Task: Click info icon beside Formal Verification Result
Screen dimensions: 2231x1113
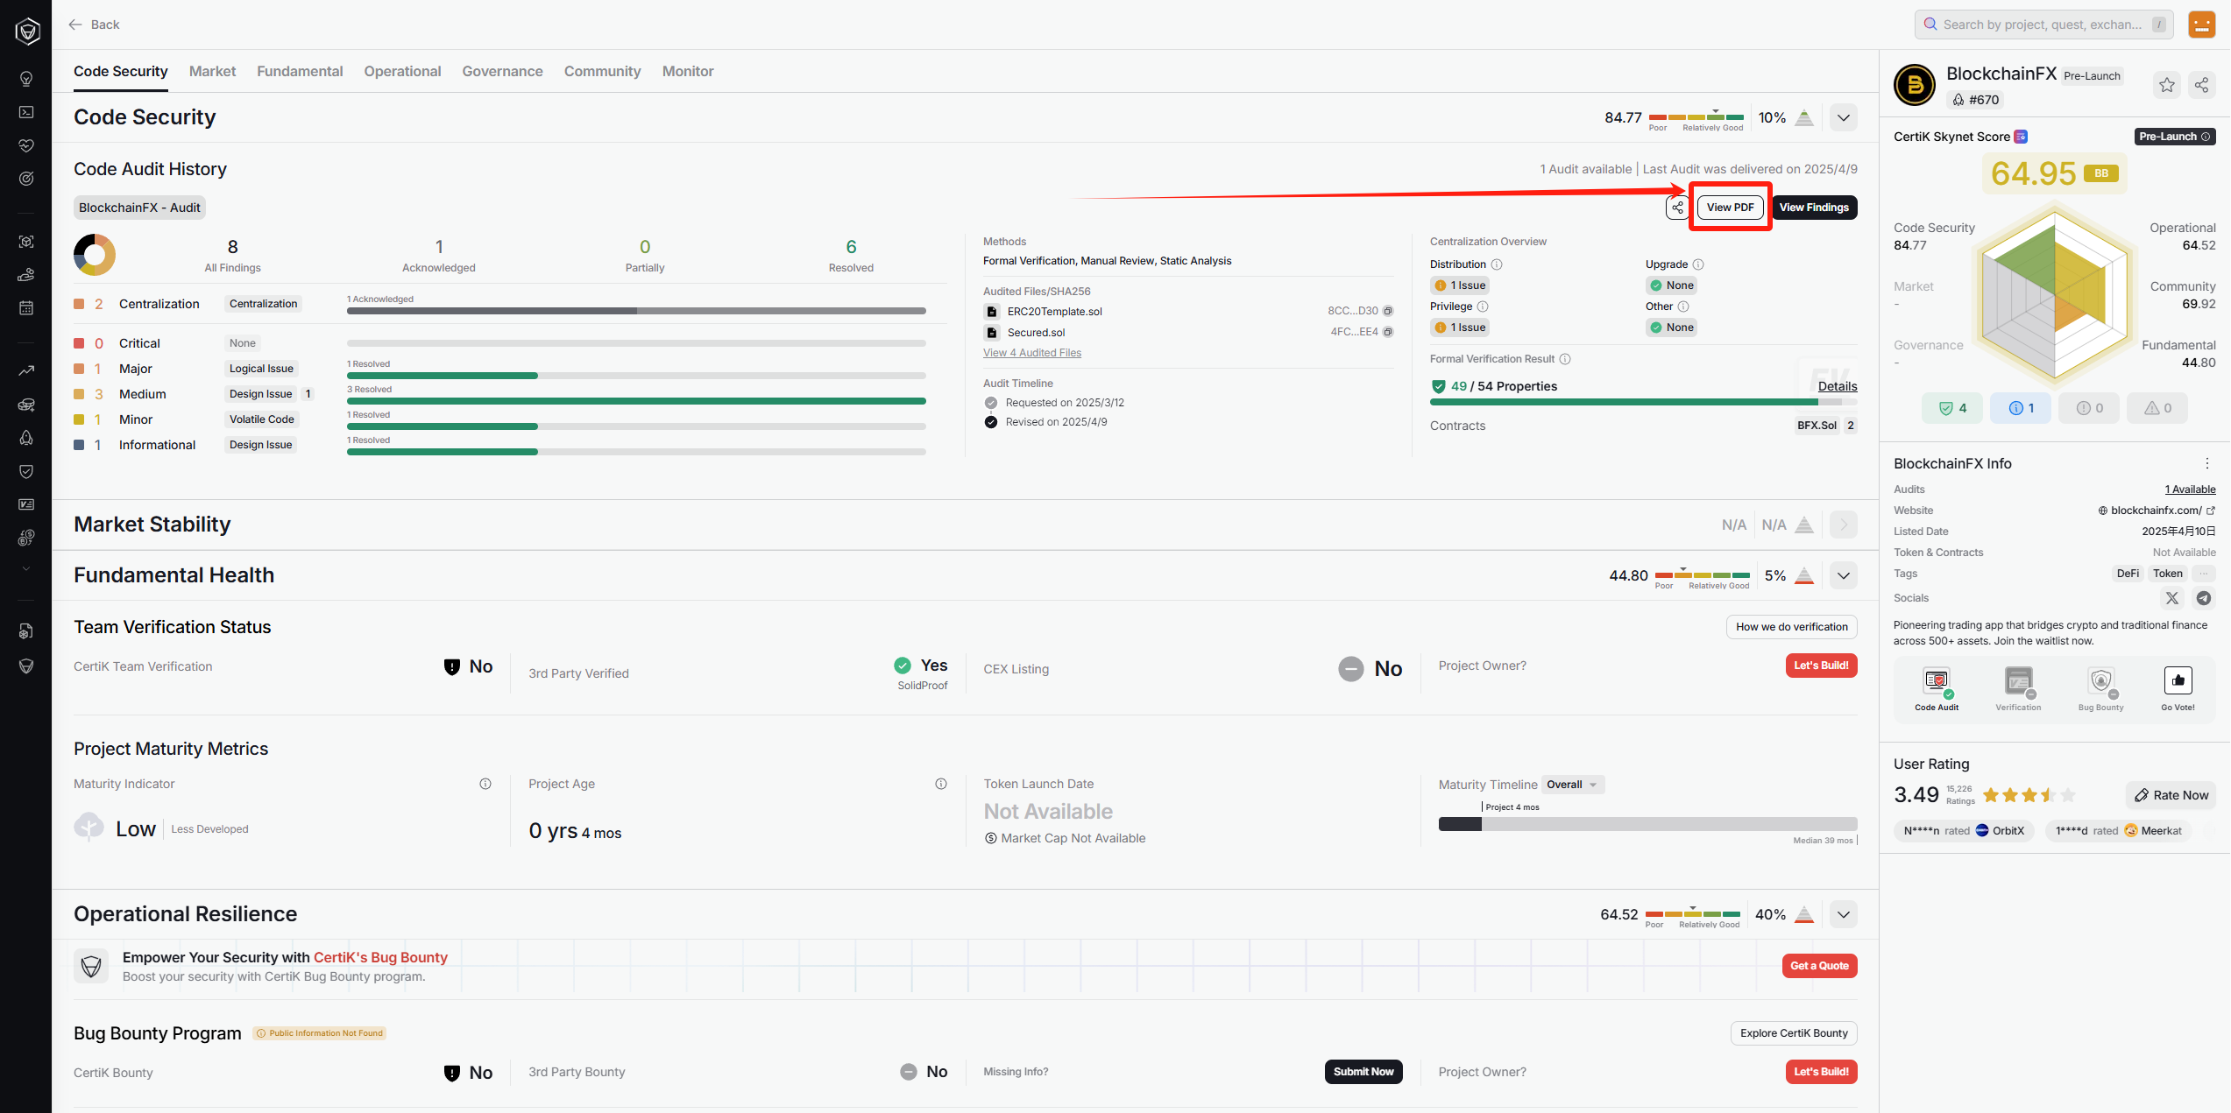Action: (1565, 359)
